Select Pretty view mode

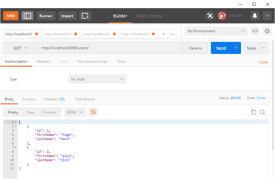coord(13,112)
